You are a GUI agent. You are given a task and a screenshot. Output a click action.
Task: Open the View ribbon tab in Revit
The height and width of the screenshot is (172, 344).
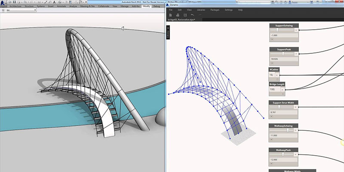point(115,6)
